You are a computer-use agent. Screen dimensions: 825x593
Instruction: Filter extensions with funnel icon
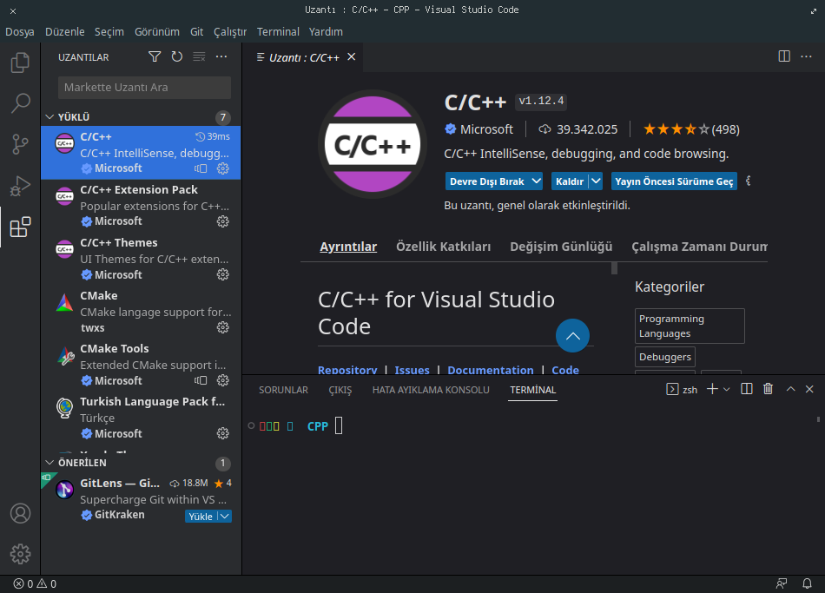click(x=155, y=56)
